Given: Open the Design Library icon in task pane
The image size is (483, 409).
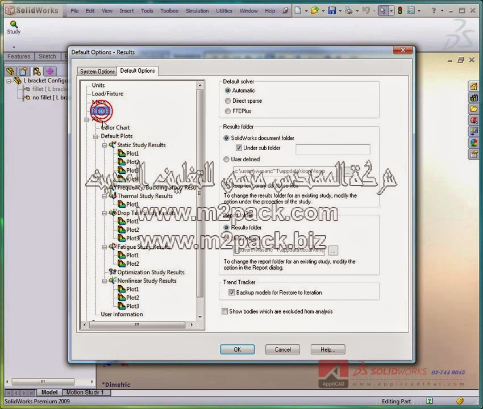Looking at the screenshot, I should pyautogui.click(x=474, y=98).
